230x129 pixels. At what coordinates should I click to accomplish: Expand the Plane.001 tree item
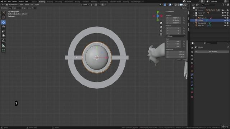click(194, 25)
